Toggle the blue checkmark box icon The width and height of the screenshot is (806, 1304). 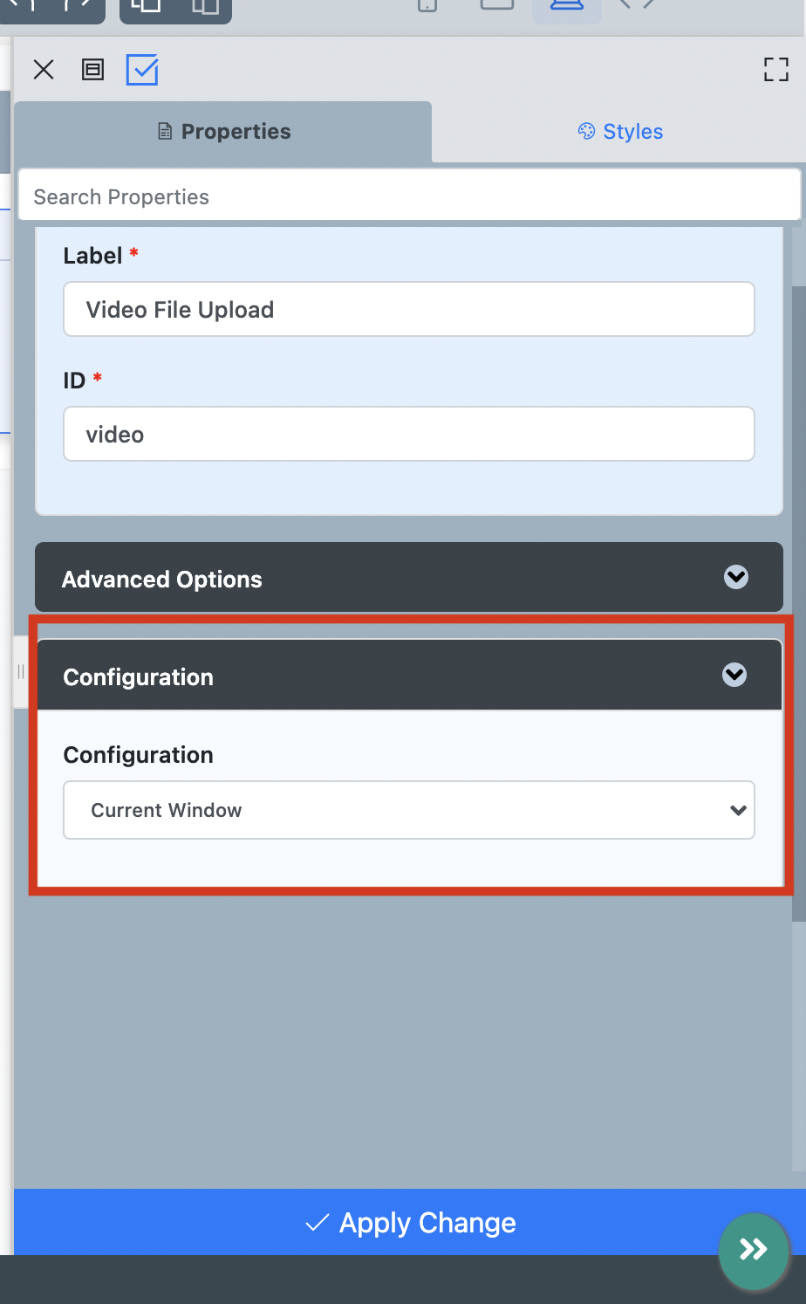(142, 70)
